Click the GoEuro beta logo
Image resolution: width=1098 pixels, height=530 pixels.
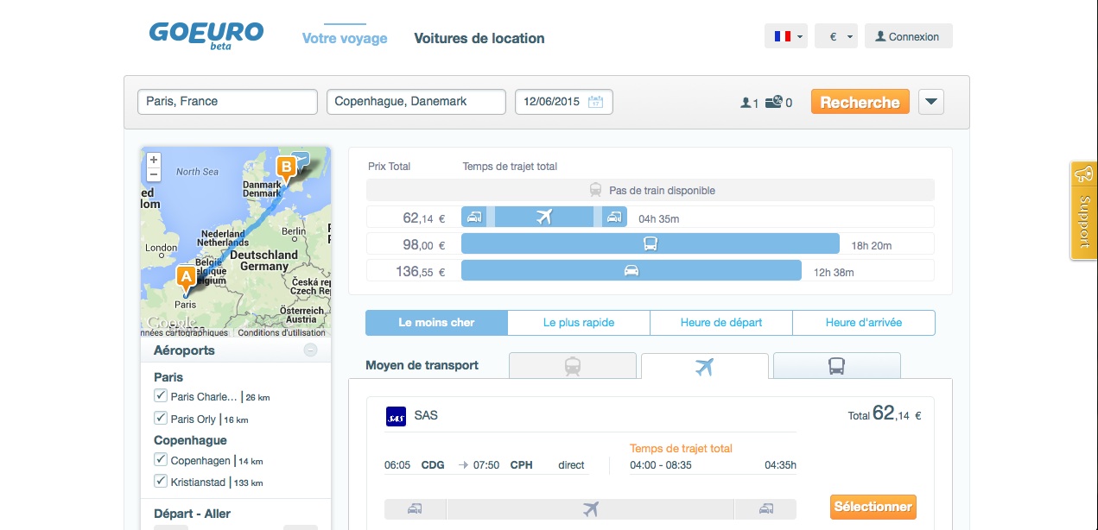click(206, 35)
